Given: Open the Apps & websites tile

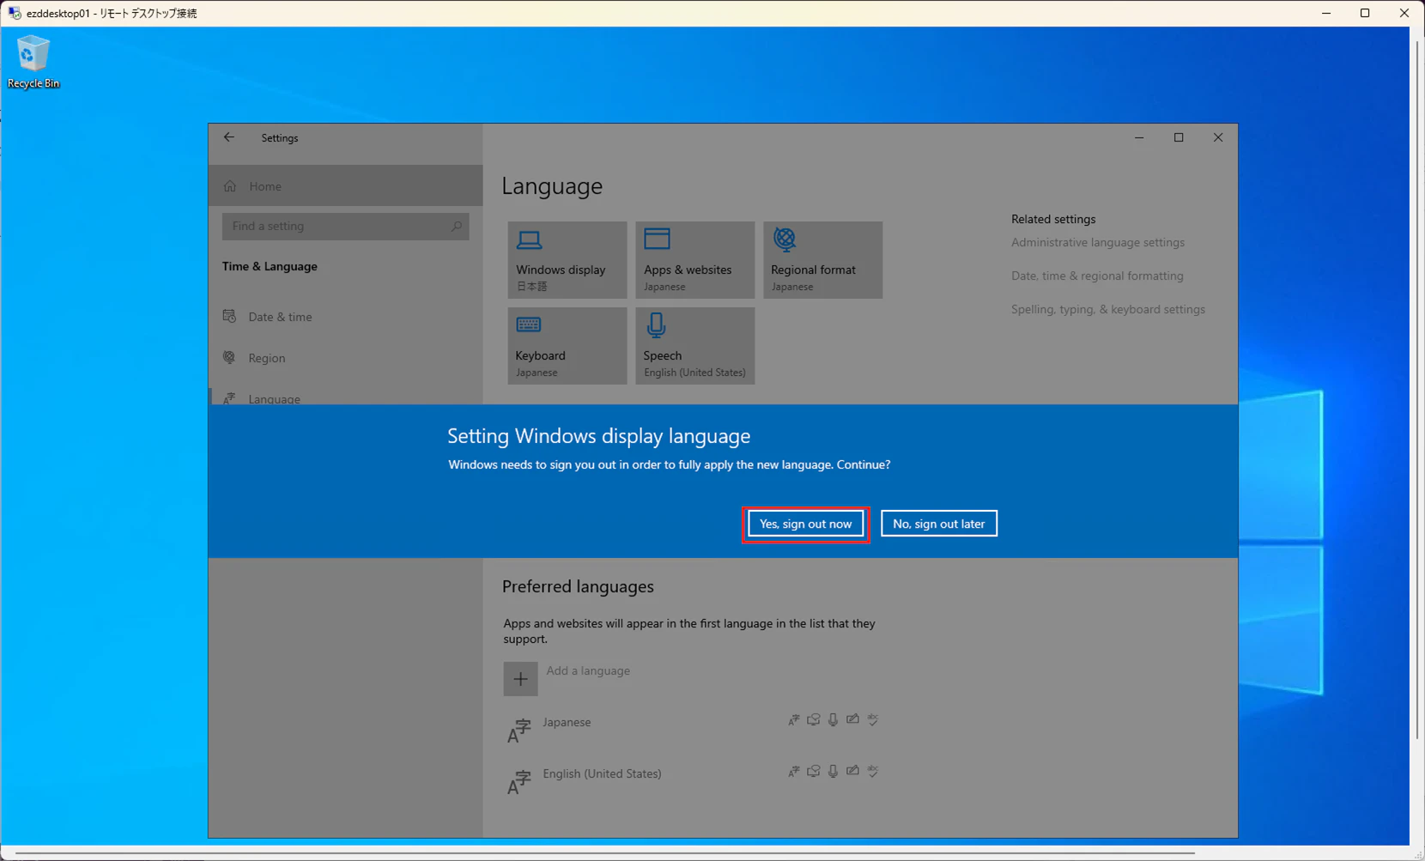Looking at the screenshot, I should [695, 260].
